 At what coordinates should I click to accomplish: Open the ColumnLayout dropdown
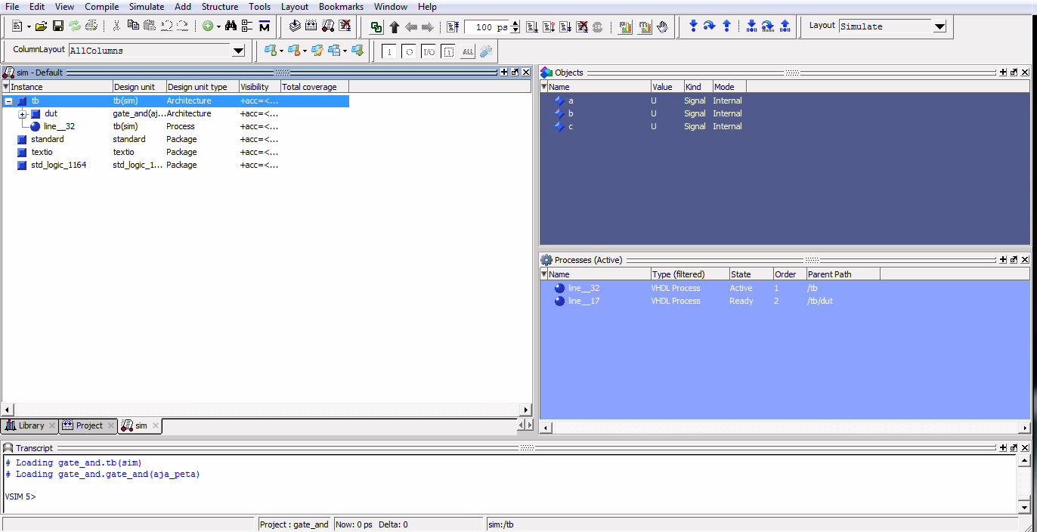(238, 51)
